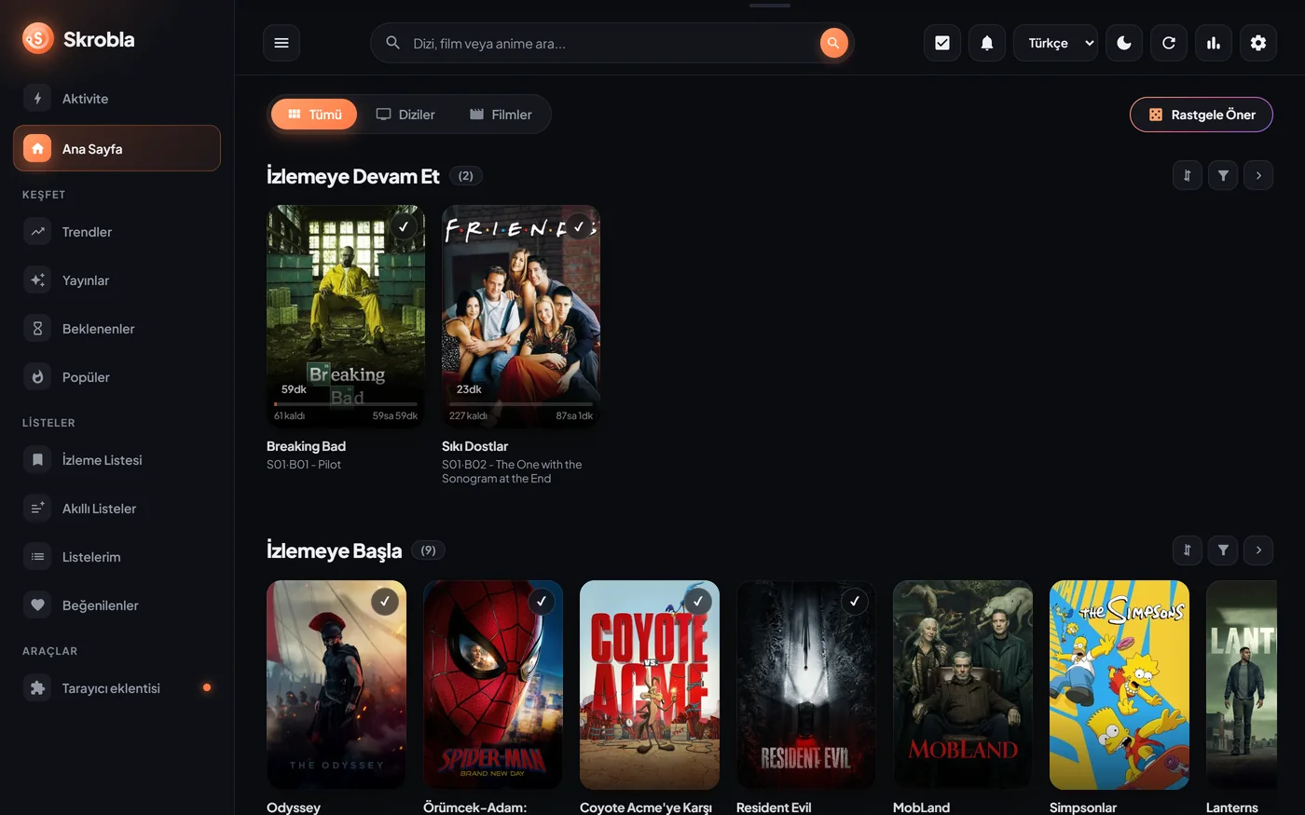Filter the İzlemeye Devam Et section

pyautogui.click(x=1223, y=175)
